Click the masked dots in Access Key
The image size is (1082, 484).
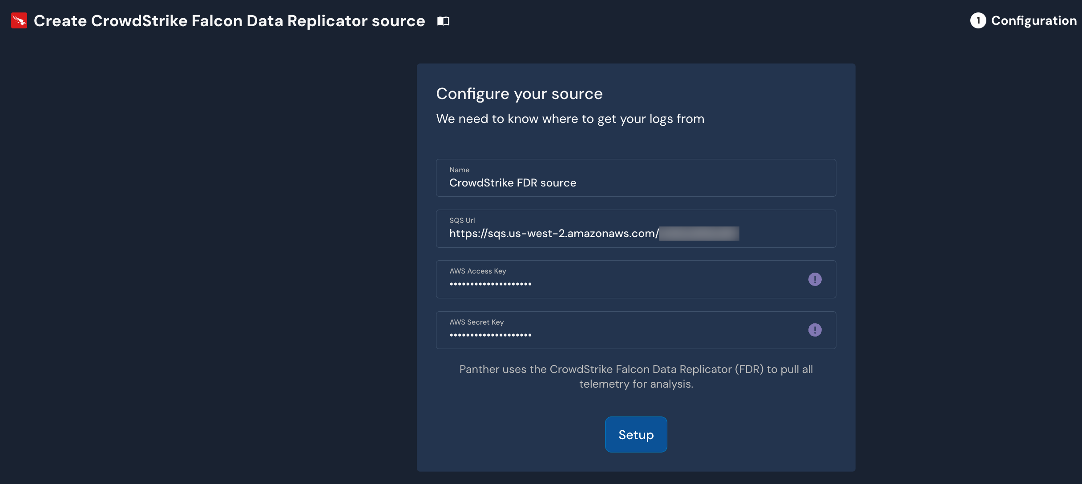(490, 283)
